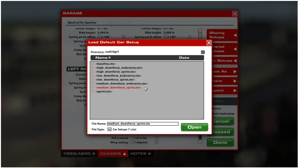
Task: Toggle the Car Setups (*.sto) file type checkbox
Action: click(x=109, y=129)
